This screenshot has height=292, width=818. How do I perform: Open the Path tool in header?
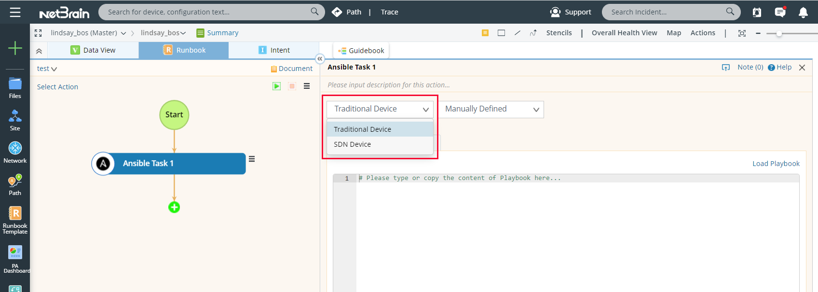347,12
